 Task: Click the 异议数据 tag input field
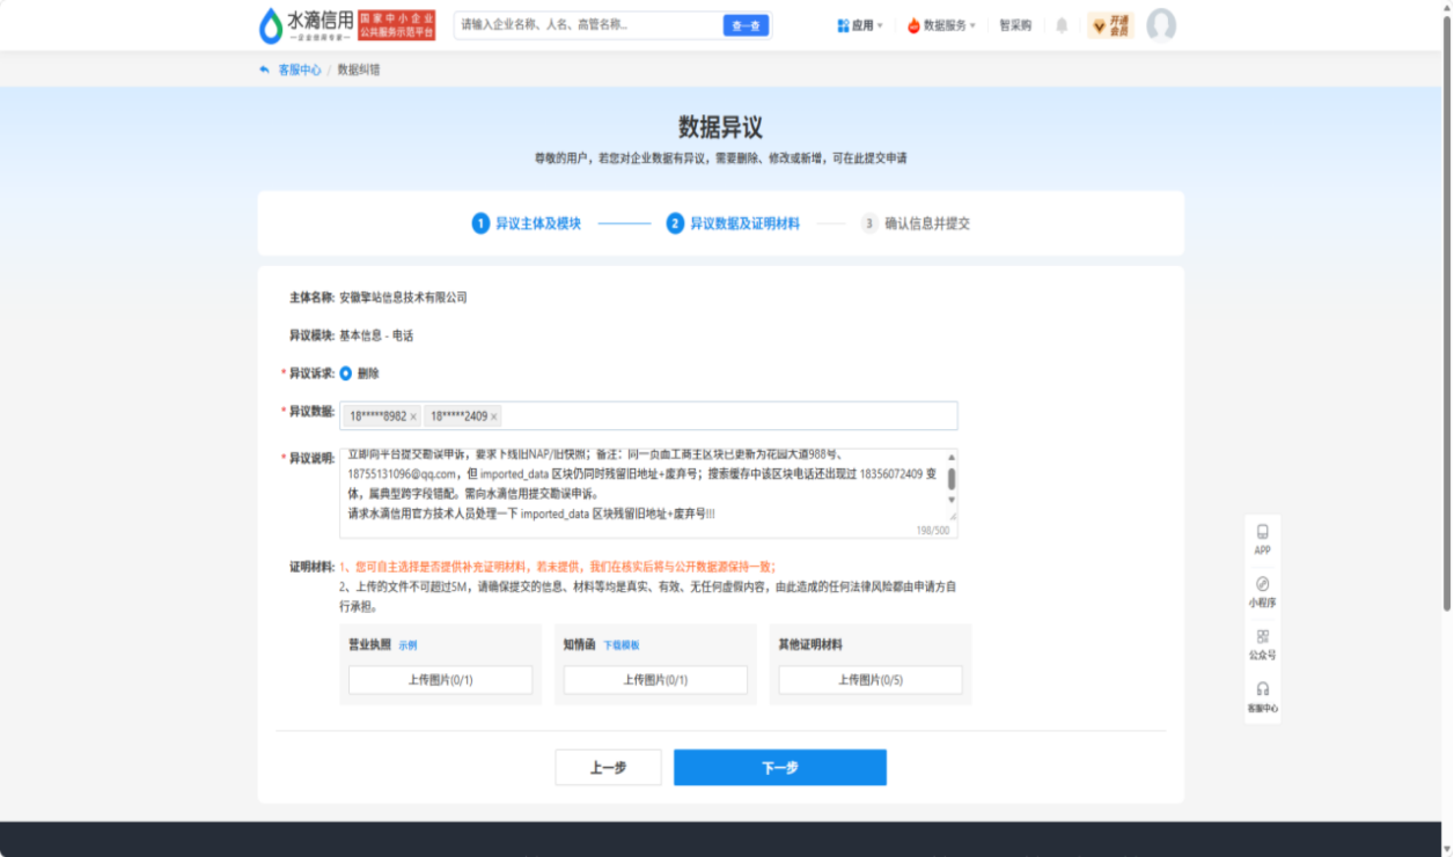[648, 415]
